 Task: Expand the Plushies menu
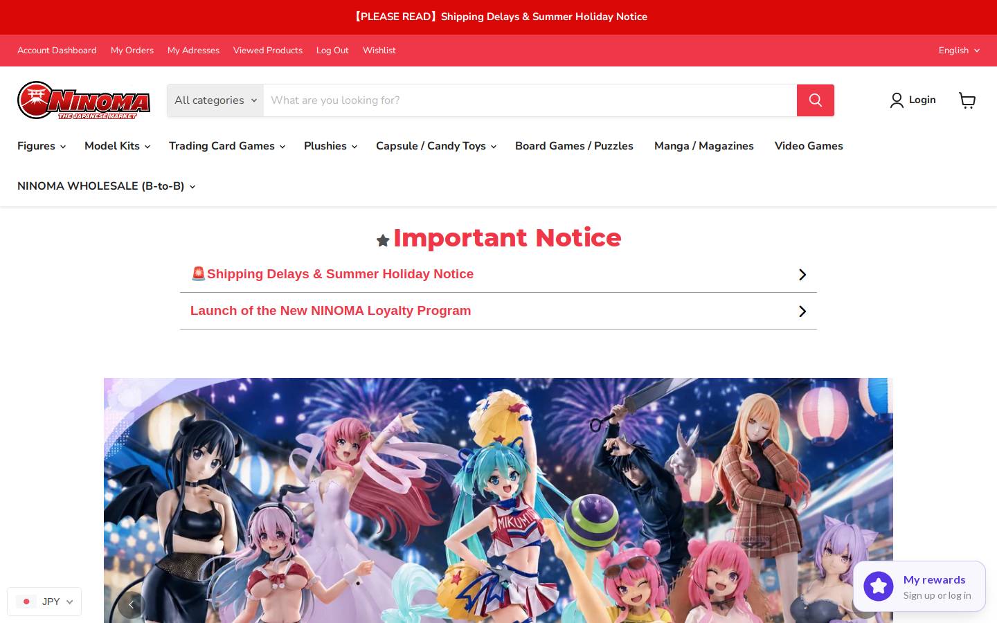tap(330, 146)
